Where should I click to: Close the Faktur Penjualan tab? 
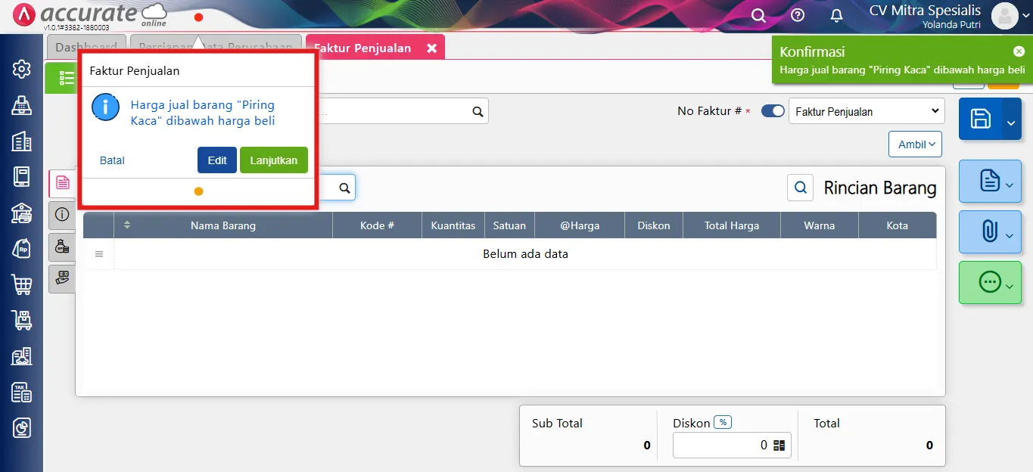point(431,48)
